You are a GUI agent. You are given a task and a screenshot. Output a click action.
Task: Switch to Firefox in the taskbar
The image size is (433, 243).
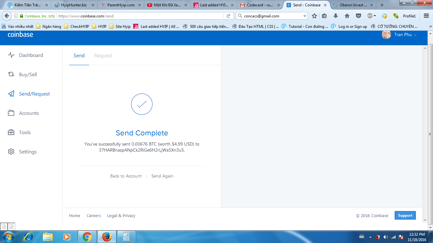click(107, 237)
